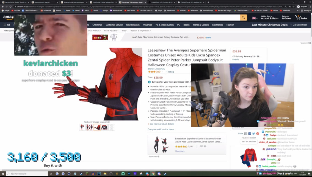Viewport: 312px width, 177px height.
Task: Open Last Minute Christmas Deals banner
Action: point(270,25)
